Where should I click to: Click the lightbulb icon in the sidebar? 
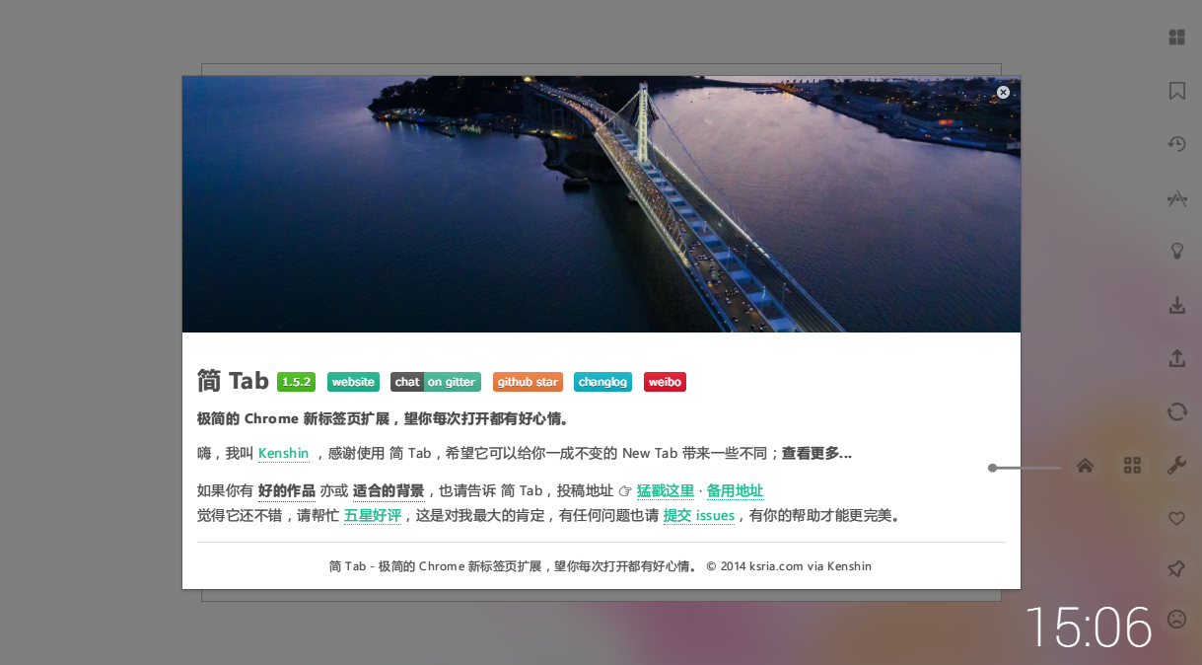(1176, 251)
